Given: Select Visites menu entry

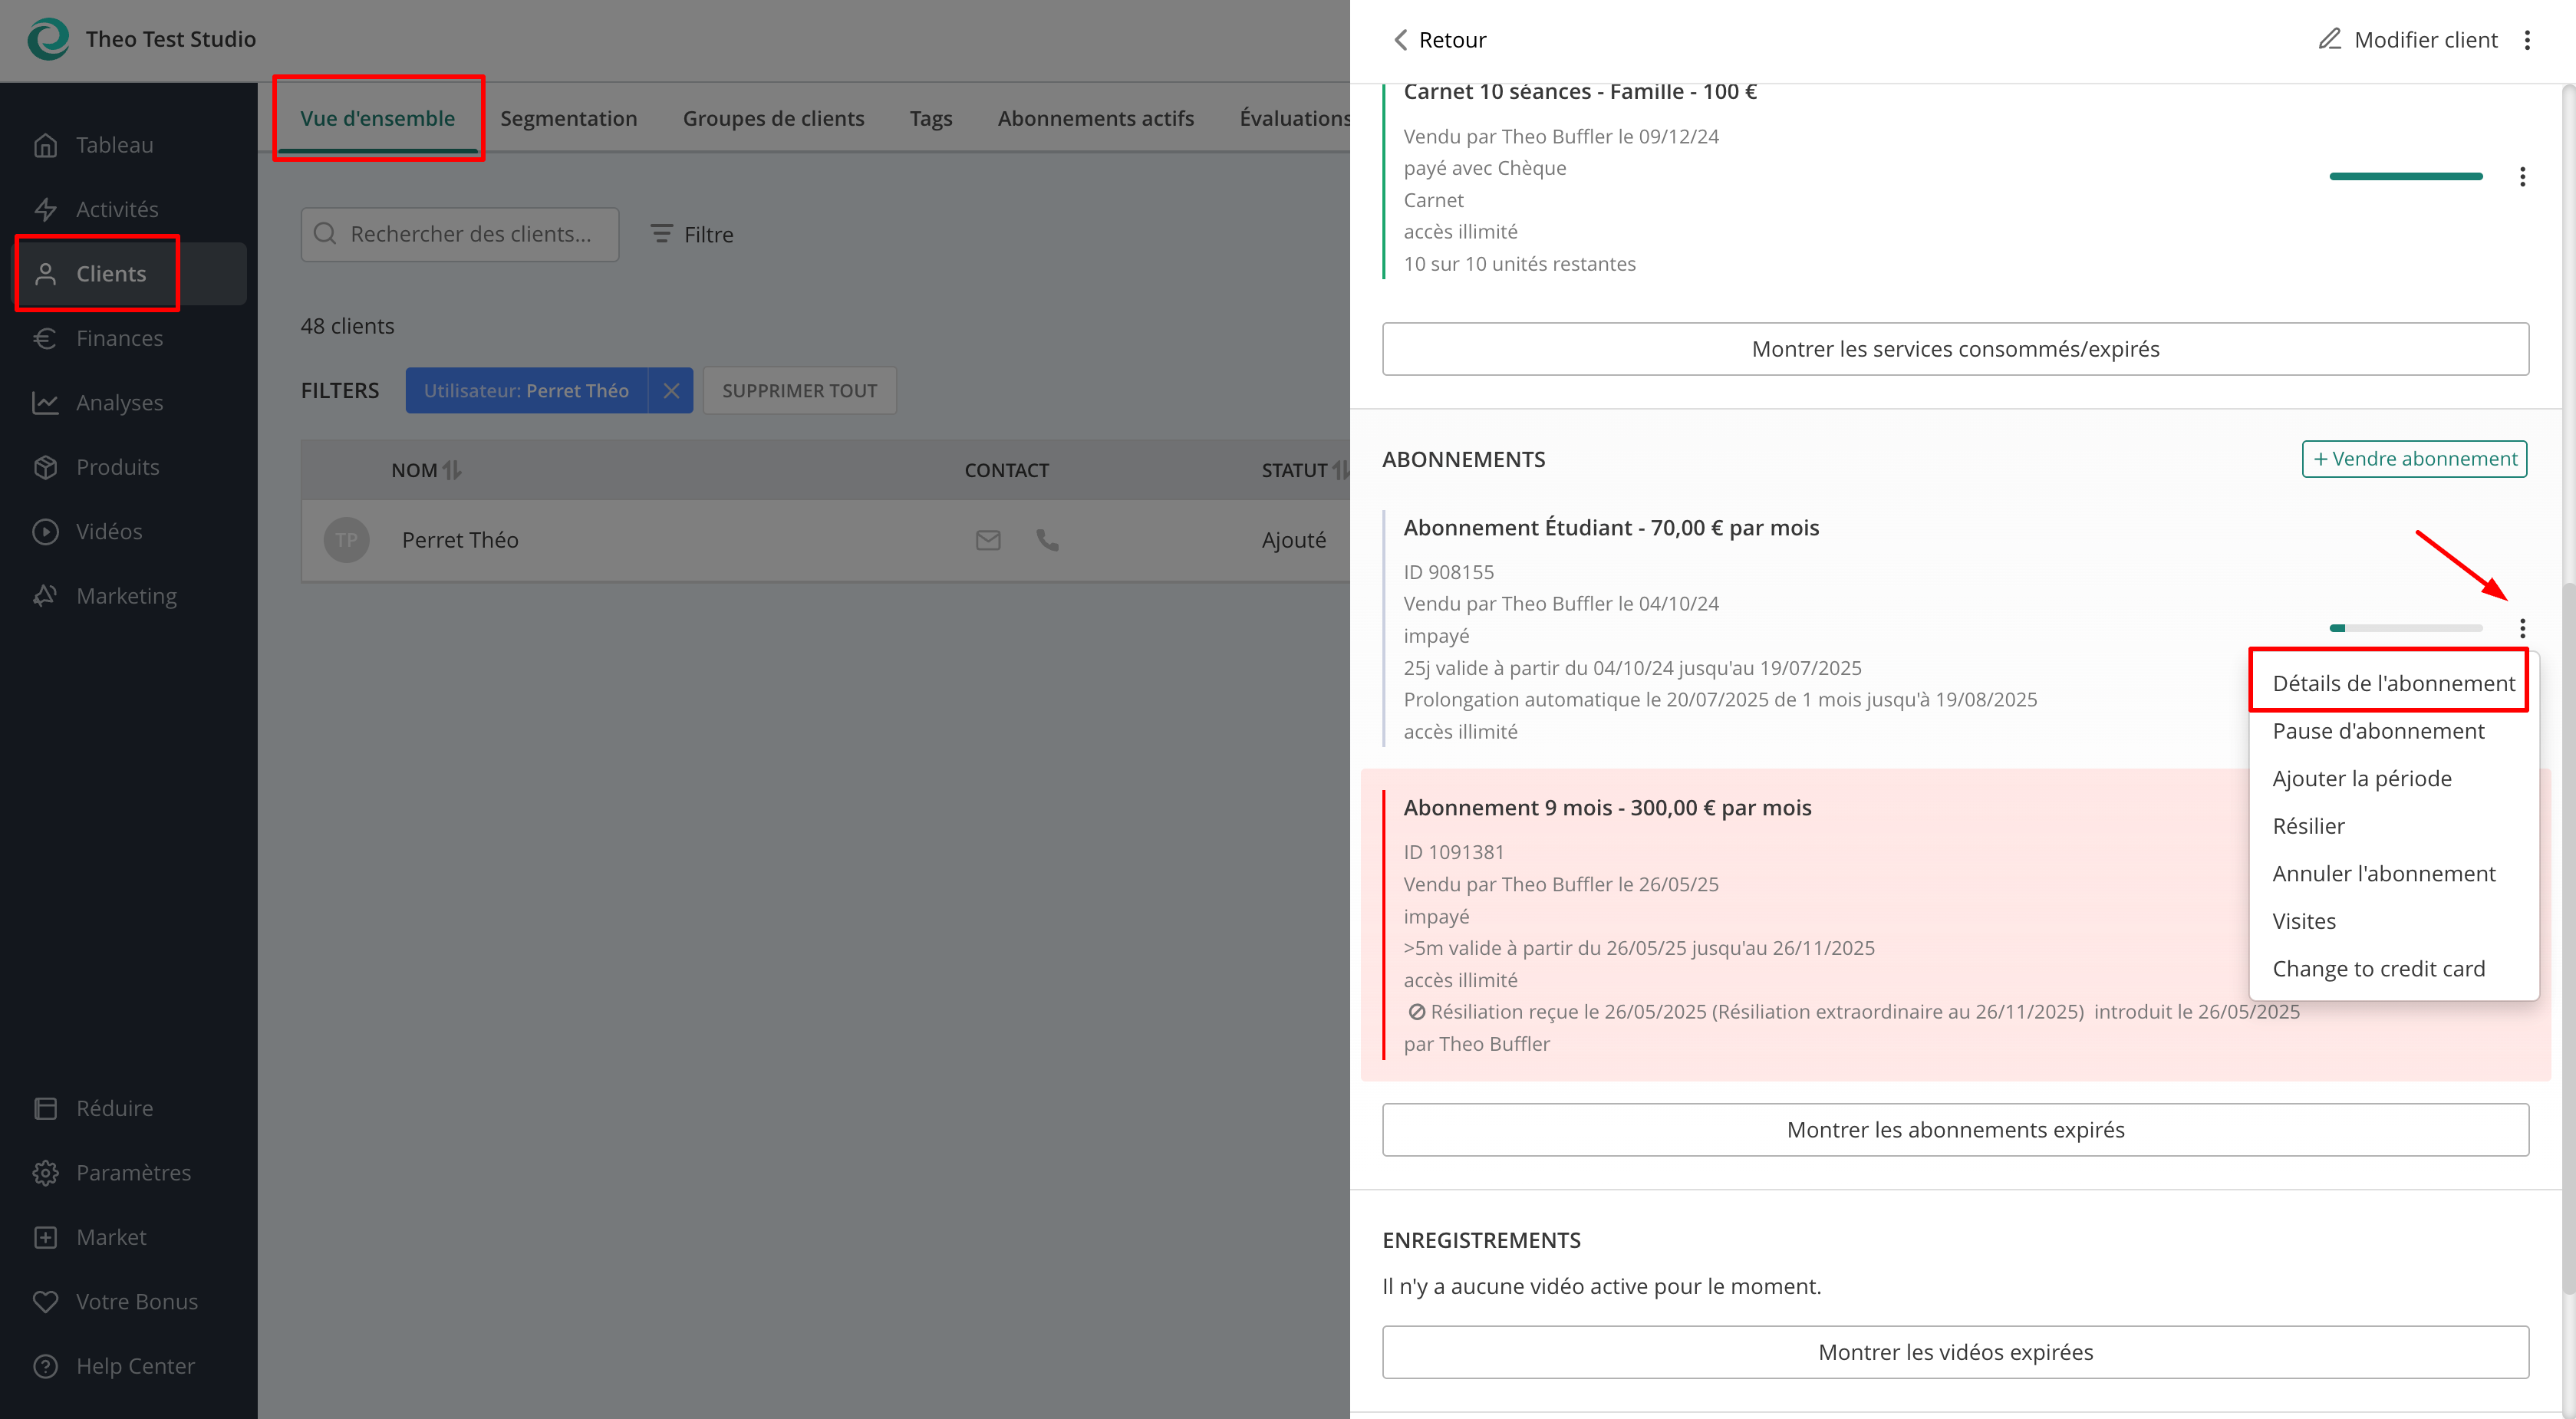Looking at the screenshot, I should pos(2393,921).
